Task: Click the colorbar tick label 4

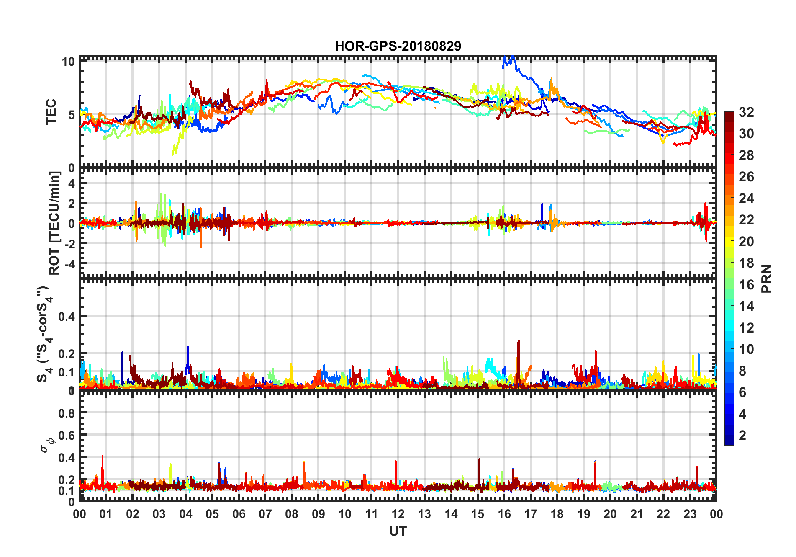Action: [742, 414]
